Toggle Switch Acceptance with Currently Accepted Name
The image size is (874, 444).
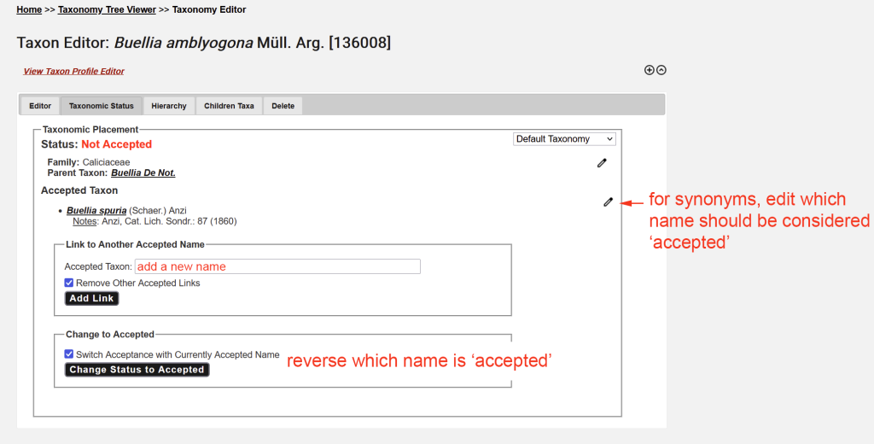point(69,354)
